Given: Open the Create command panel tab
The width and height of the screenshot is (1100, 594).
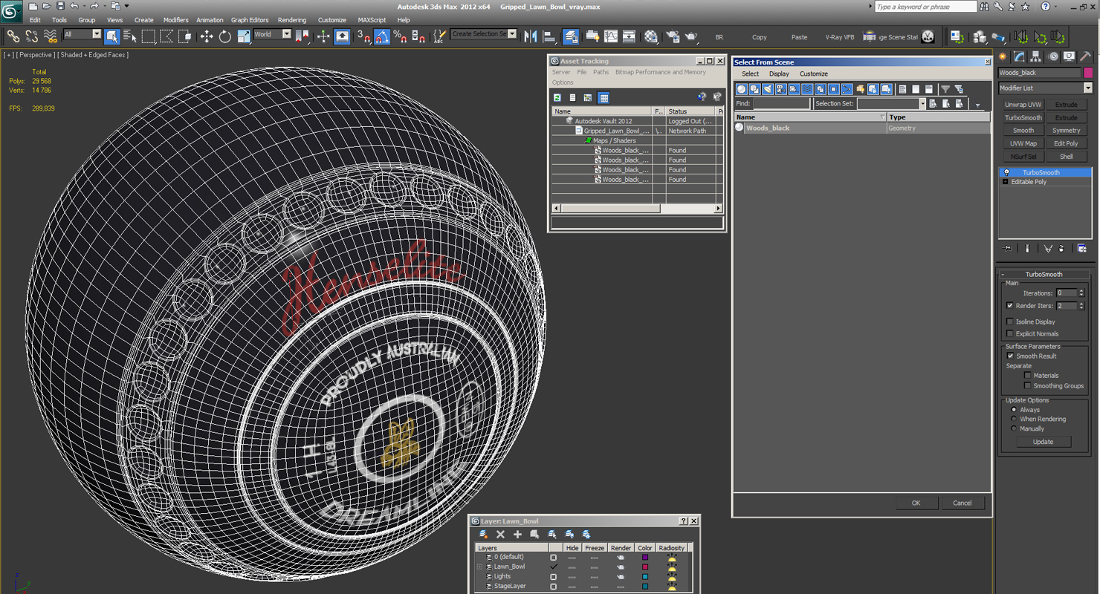Looking at the screenshot, I should tap(1003, 56).
